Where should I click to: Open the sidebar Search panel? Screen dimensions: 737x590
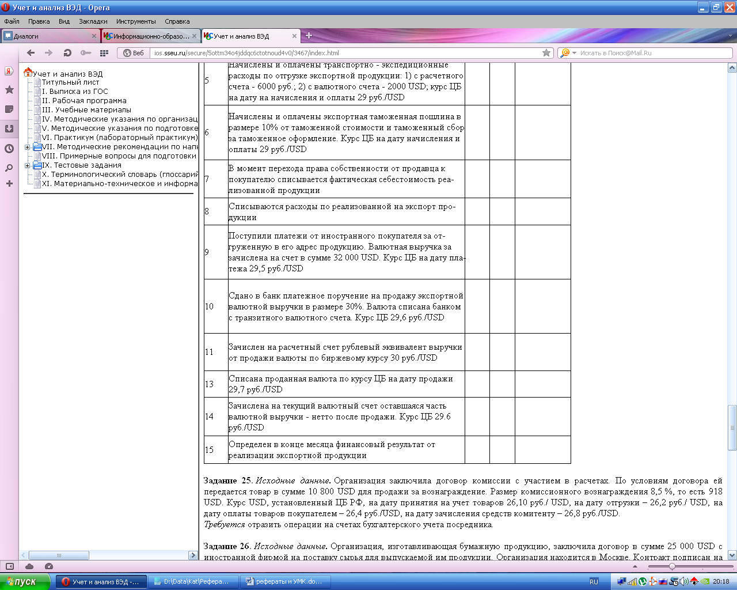pyautogui.click(x=9, y=168)
